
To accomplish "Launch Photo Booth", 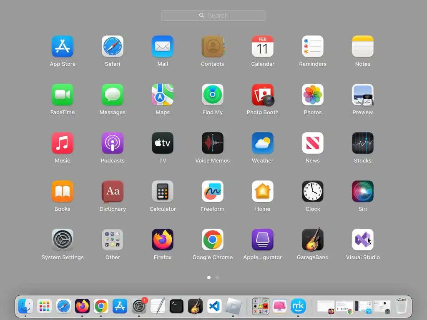I will [263, 95].
